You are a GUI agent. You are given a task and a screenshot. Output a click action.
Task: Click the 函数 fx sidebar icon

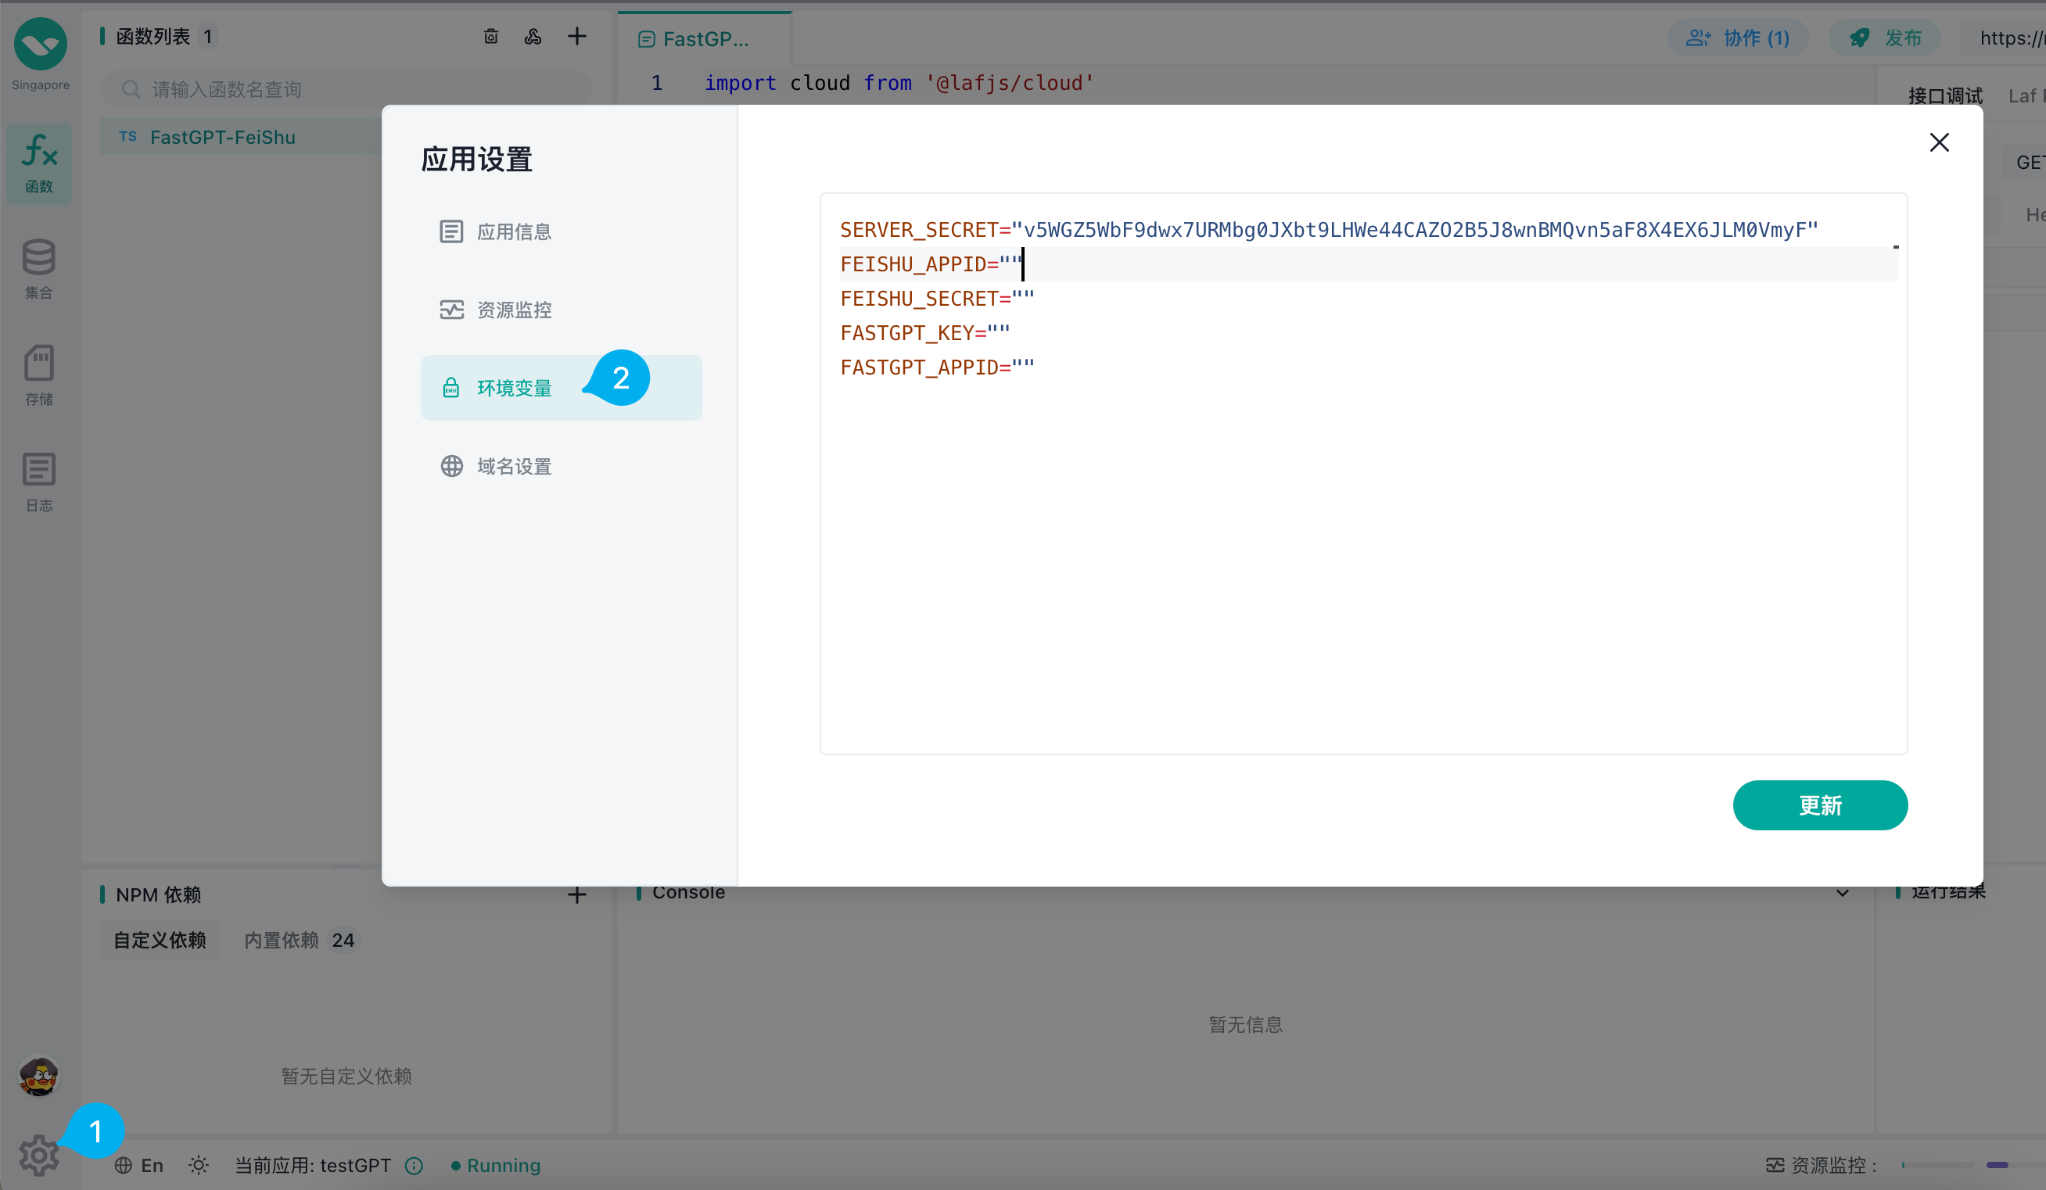click(38, 163)
